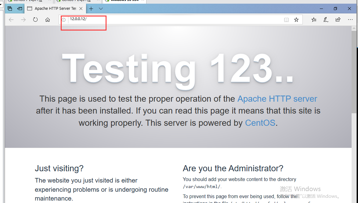Close the Apache HTTP Server Test tab
This screenshot has height=203, width=358.
point(81,9)
